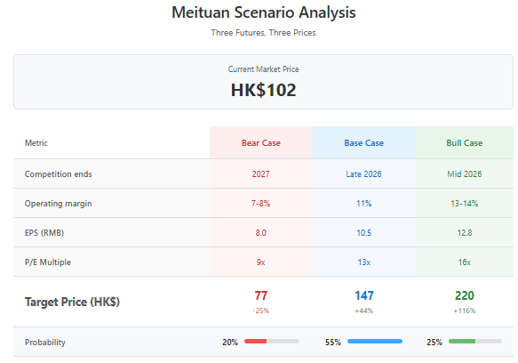Select the Bull Case target price 220
Image resolution: width=518 pixels, height=363 pixels.
click(x=465, y=295)
